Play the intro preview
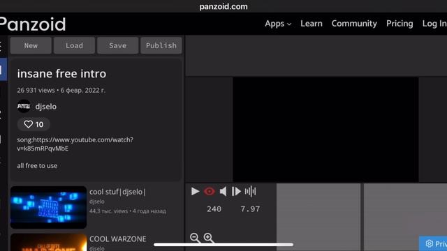This screenshot has width=447, height=251. click(195, 191)
